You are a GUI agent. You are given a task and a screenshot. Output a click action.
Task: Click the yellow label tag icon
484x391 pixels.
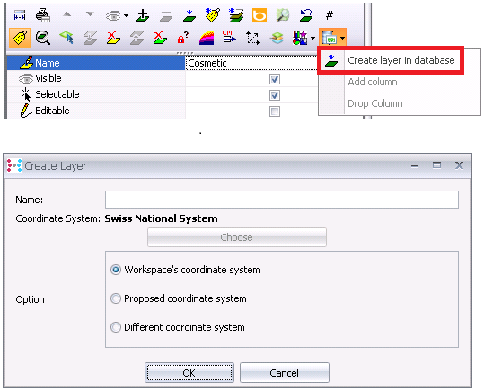pos(20,38)
